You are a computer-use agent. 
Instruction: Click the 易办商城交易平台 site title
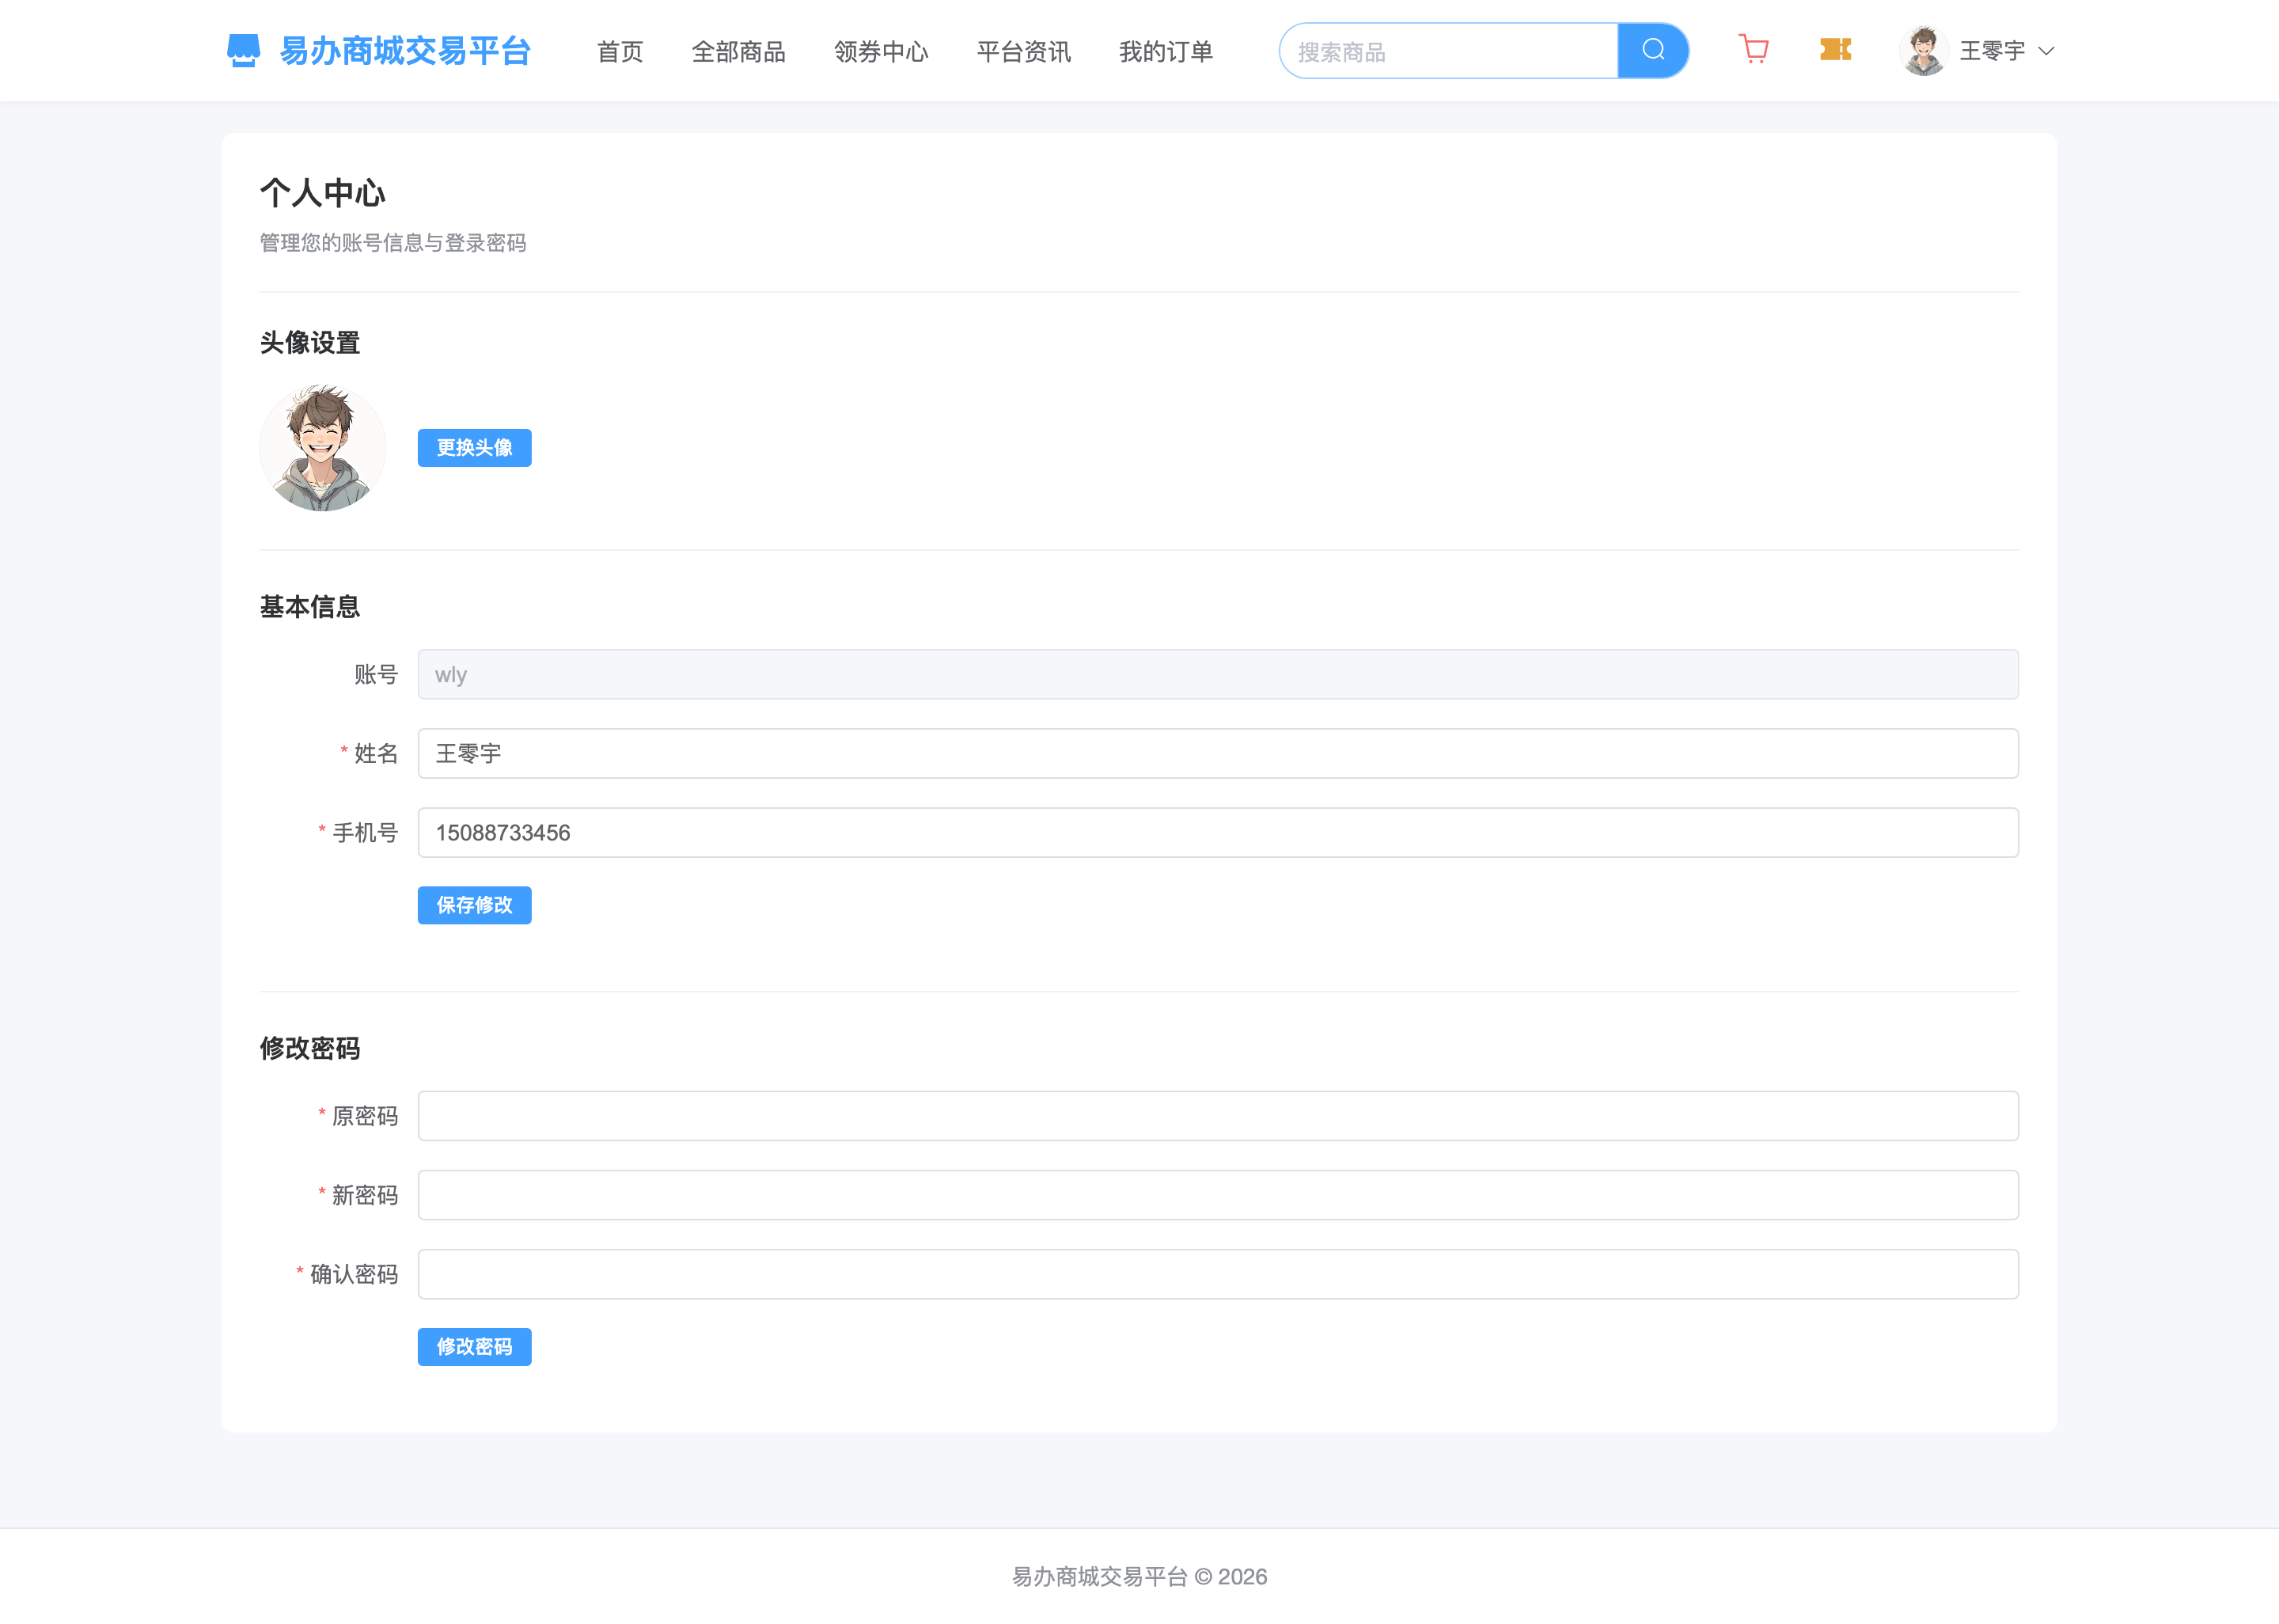(405, 51)
